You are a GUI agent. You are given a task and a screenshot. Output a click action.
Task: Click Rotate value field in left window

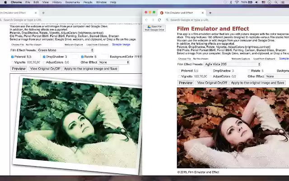click(x=101, y=57)
